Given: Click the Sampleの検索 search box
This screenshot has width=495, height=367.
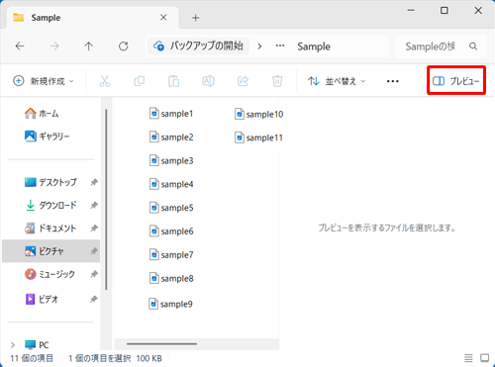Looking at the screenshot, I should pos(441,46).
